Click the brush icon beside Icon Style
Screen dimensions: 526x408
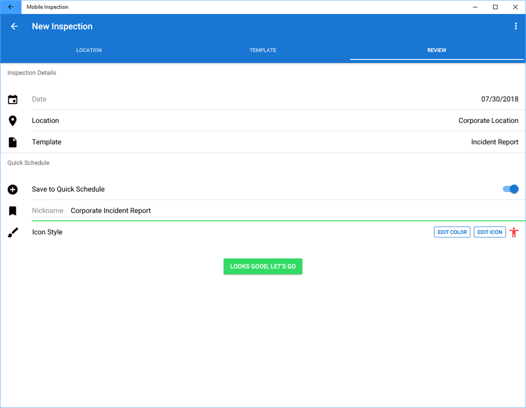(x=12, y=232)
